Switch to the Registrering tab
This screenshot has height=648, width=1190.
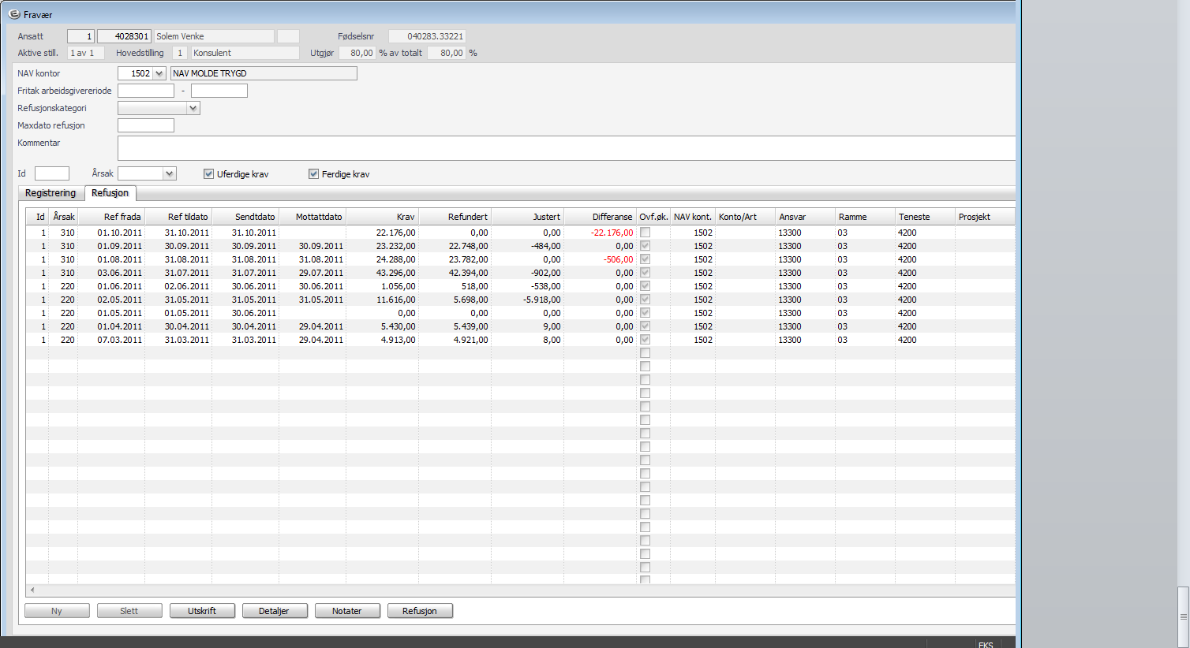51,193
